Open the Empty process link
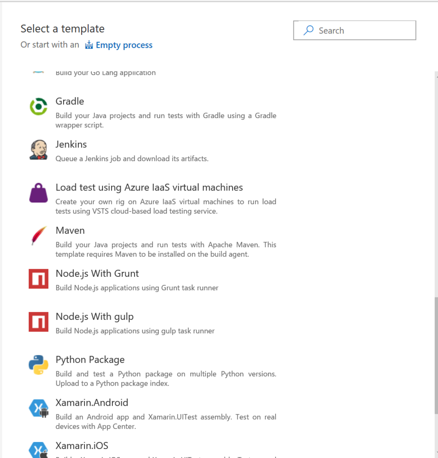 (124, 45)
